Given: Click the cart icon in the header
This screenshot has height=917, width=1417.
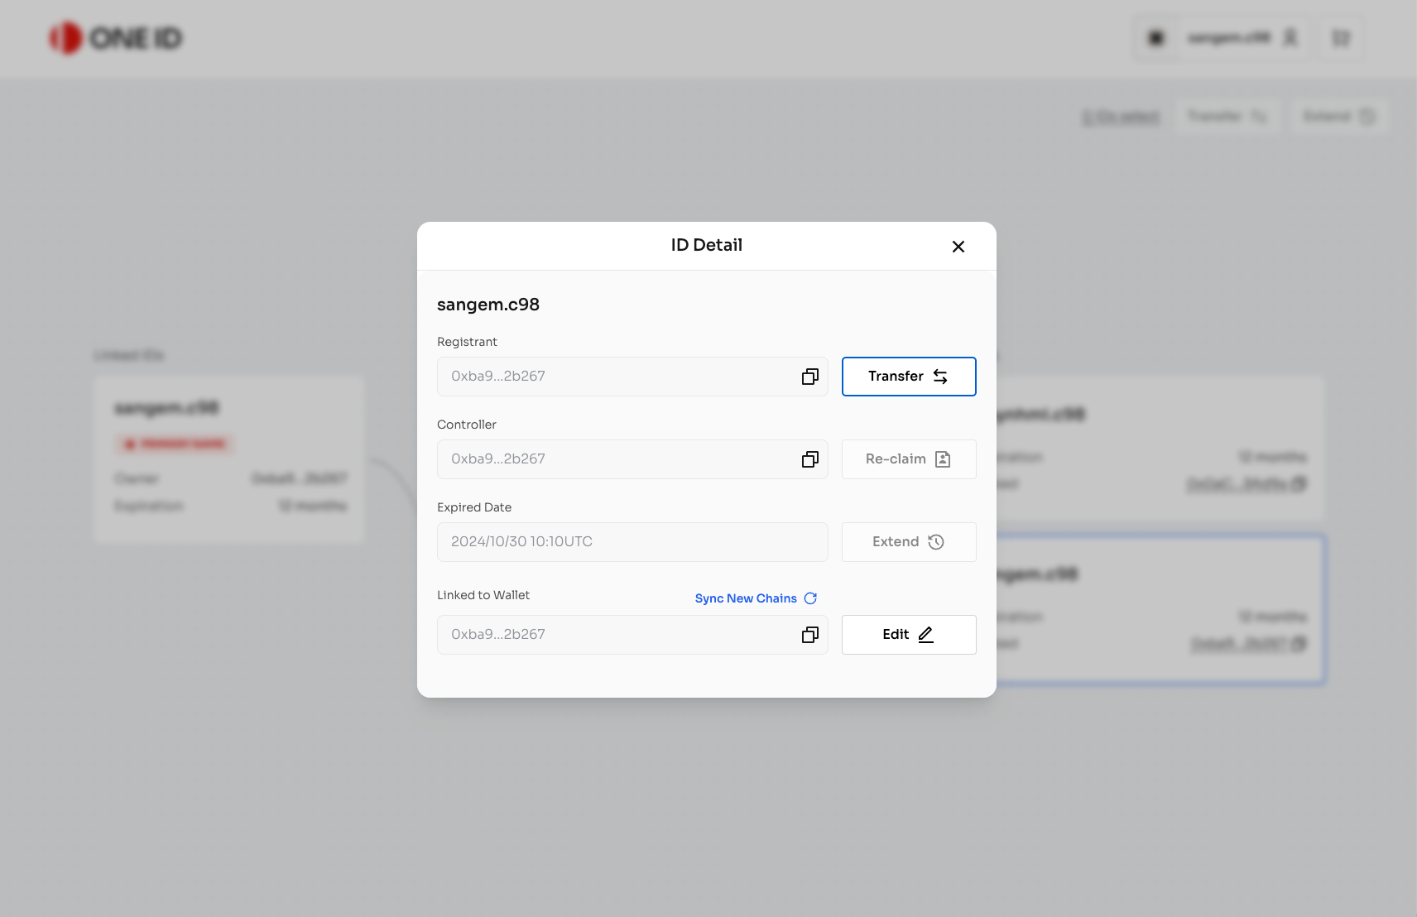Looking at the screenshot, I should tap(1341, 38).
